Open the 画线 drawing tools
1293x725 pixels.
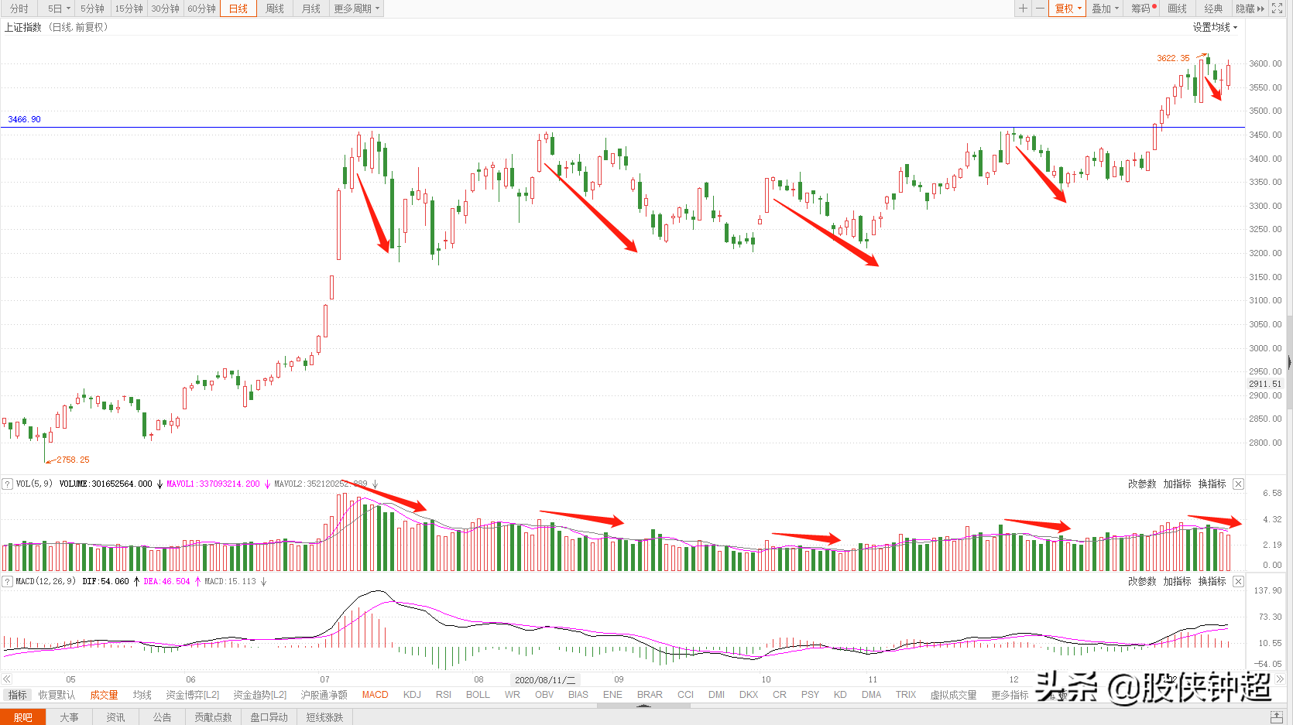[1178, 9]
